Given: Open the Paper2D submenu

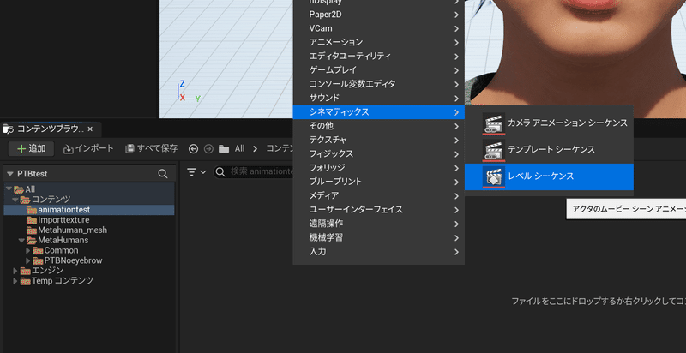Looking at the screenshot, I should click(378, 15).
